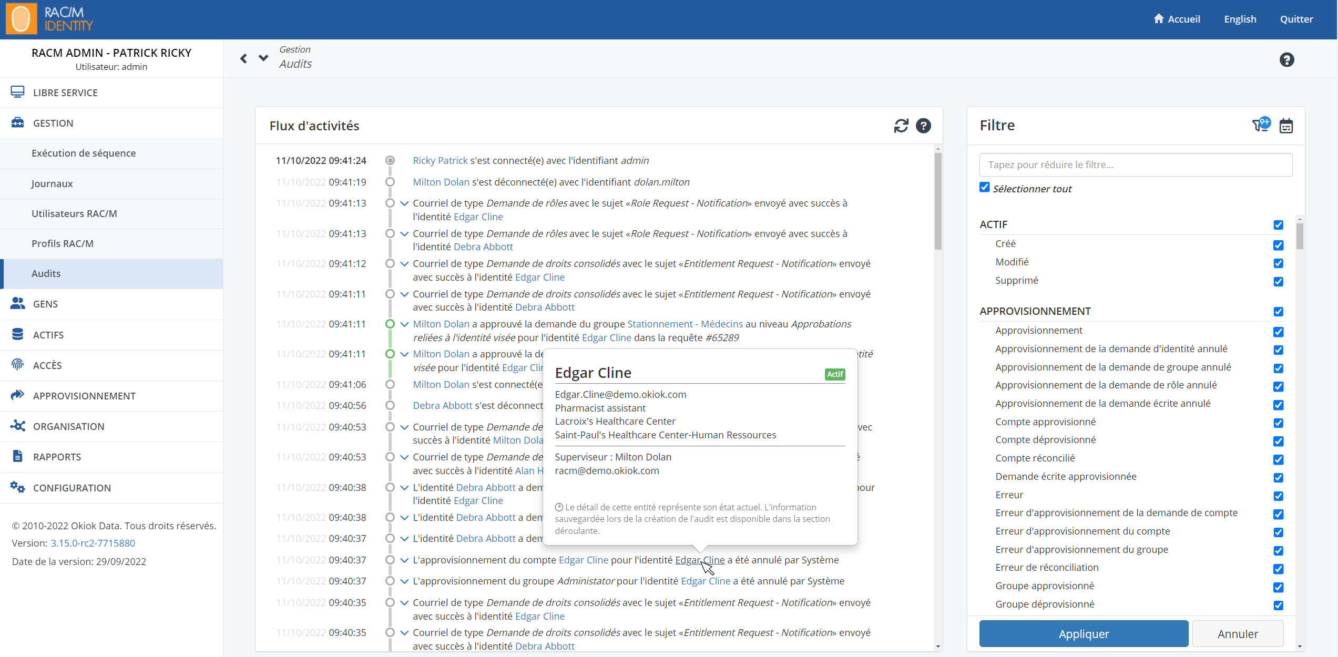Click Annuler button to cancel filter changes
This screenshot has width=1338, height=657.
click(1239, 634)
